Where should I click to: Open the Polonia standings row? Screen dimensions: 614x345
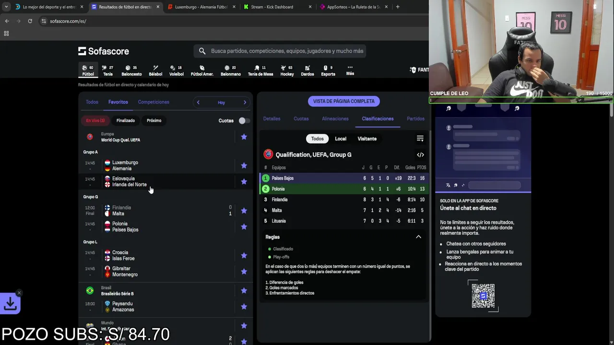[x=343, y=189]
